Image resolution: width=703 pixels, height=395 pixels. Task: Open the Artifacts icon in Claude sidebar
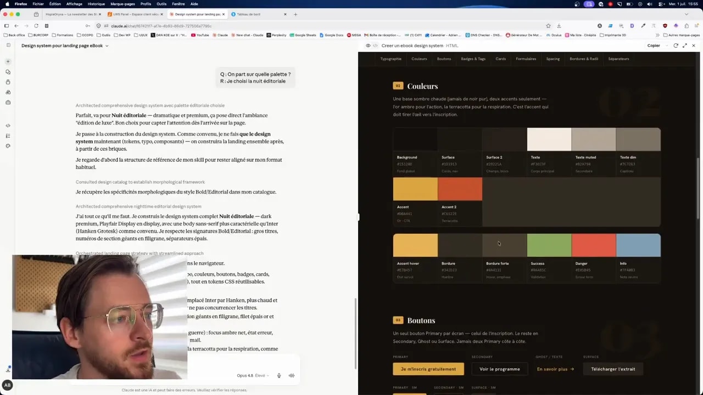8,92
